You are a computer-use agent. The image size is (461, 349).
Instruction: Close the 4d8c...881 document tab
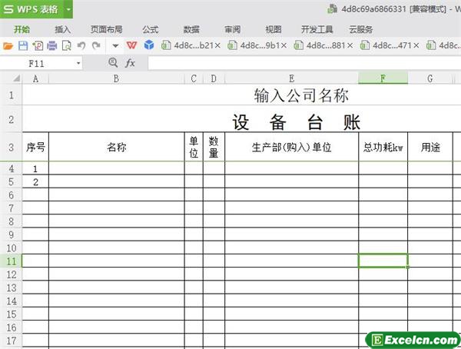click(x=350, y=45)
